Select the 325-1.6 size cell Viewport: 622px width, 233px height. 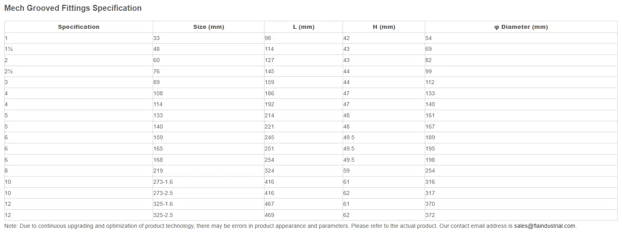tap(208, 204)
